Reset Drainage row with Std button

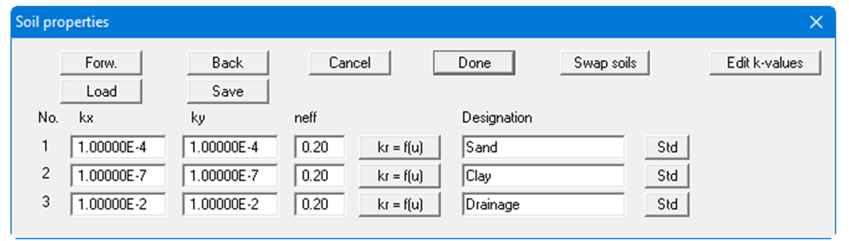(667, 204)
